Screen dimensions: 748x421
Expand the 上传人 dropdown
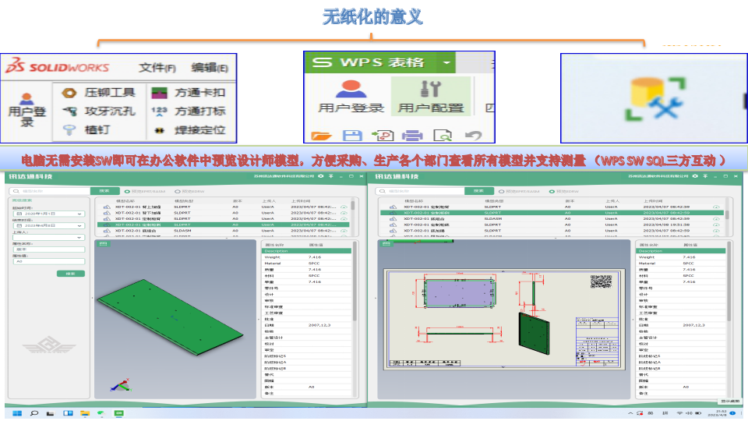coord(79,237)
